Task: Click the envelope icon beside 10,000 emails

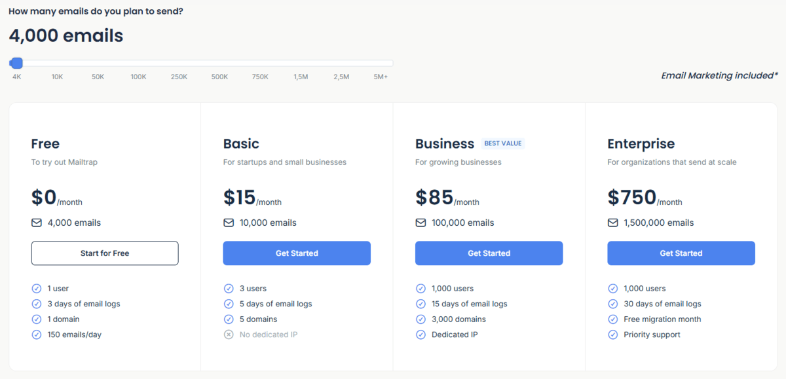Action: [x=229, y=223]
